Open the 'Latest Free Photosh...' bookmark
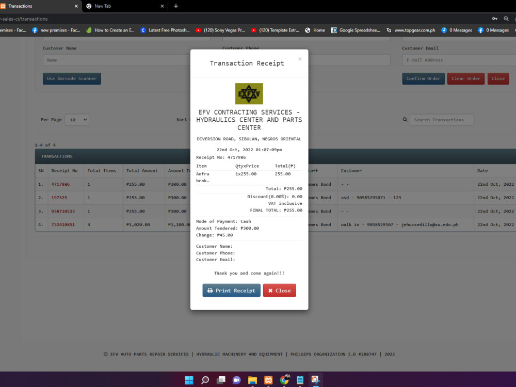Screen dimensions: 516x387 tap(165, 30)
